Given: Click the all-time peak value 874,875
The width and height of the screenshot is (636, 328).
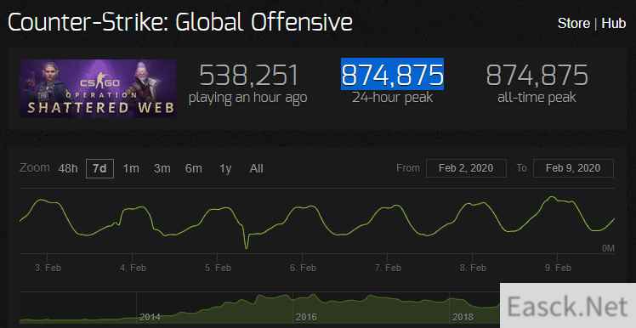Looking at the screenshot, I should 537,75.
